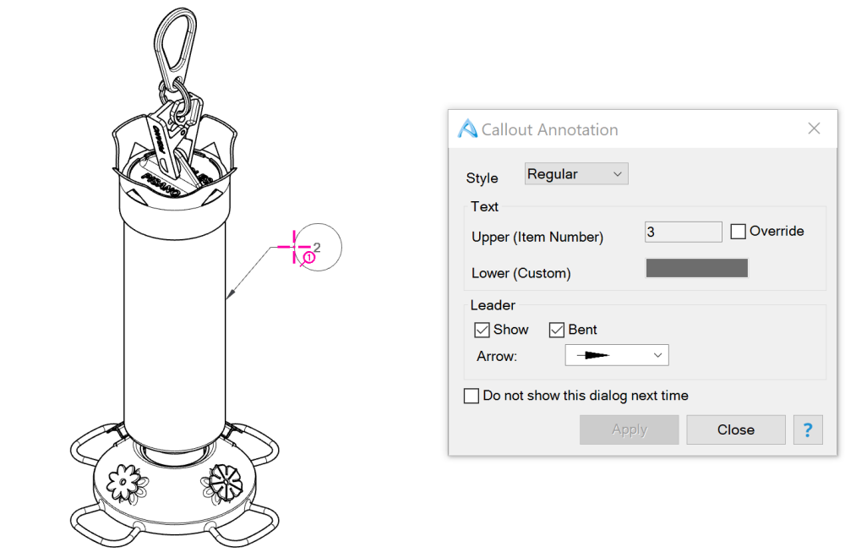The height and width of the screenshot is (558, 845).
Task: Click the Upper (Item Number) text field
Action: coord(683,232)
